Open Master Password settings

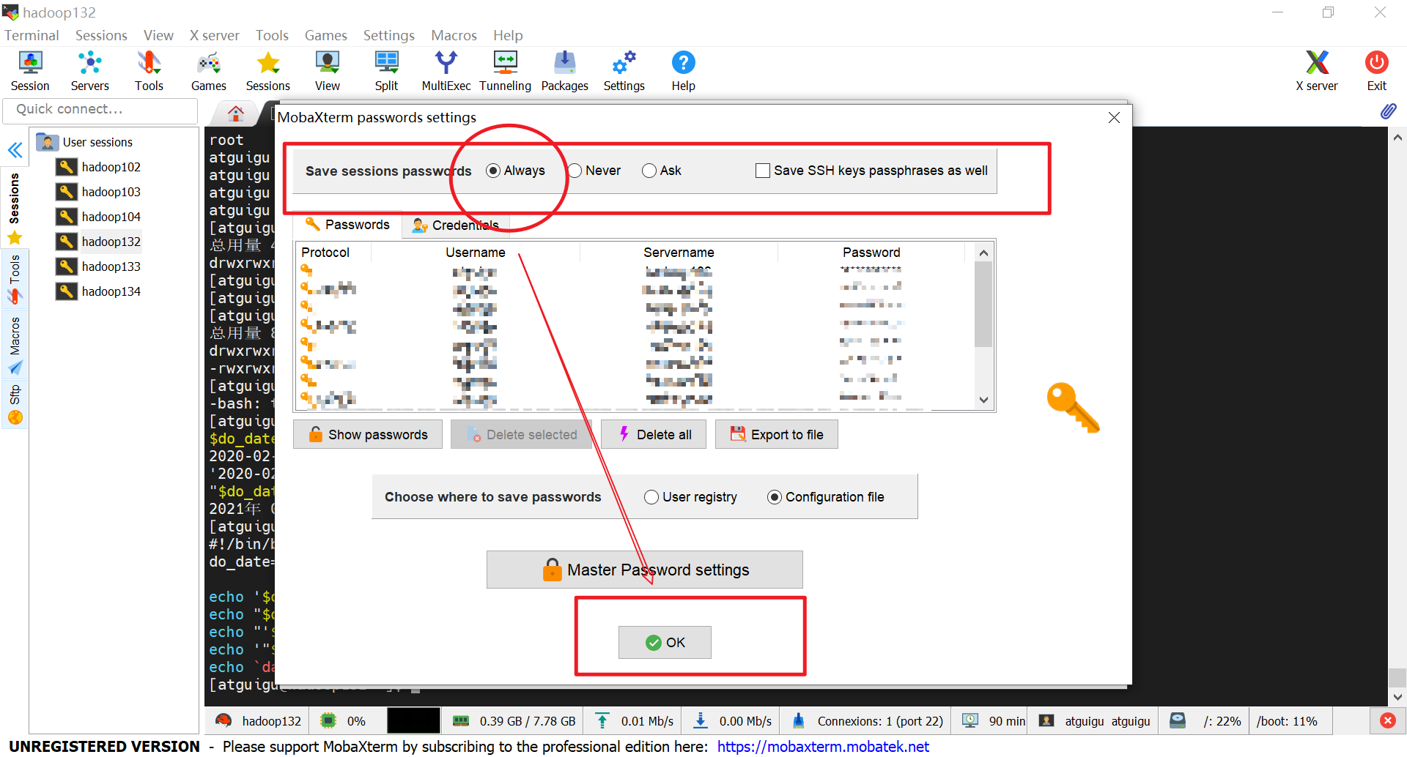click(x=645, y=570)
